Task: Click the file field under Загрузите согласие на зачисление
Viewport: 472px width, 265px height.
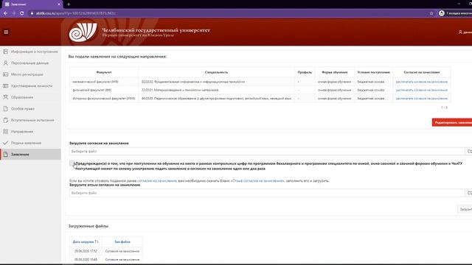Action: coord(267,152)
